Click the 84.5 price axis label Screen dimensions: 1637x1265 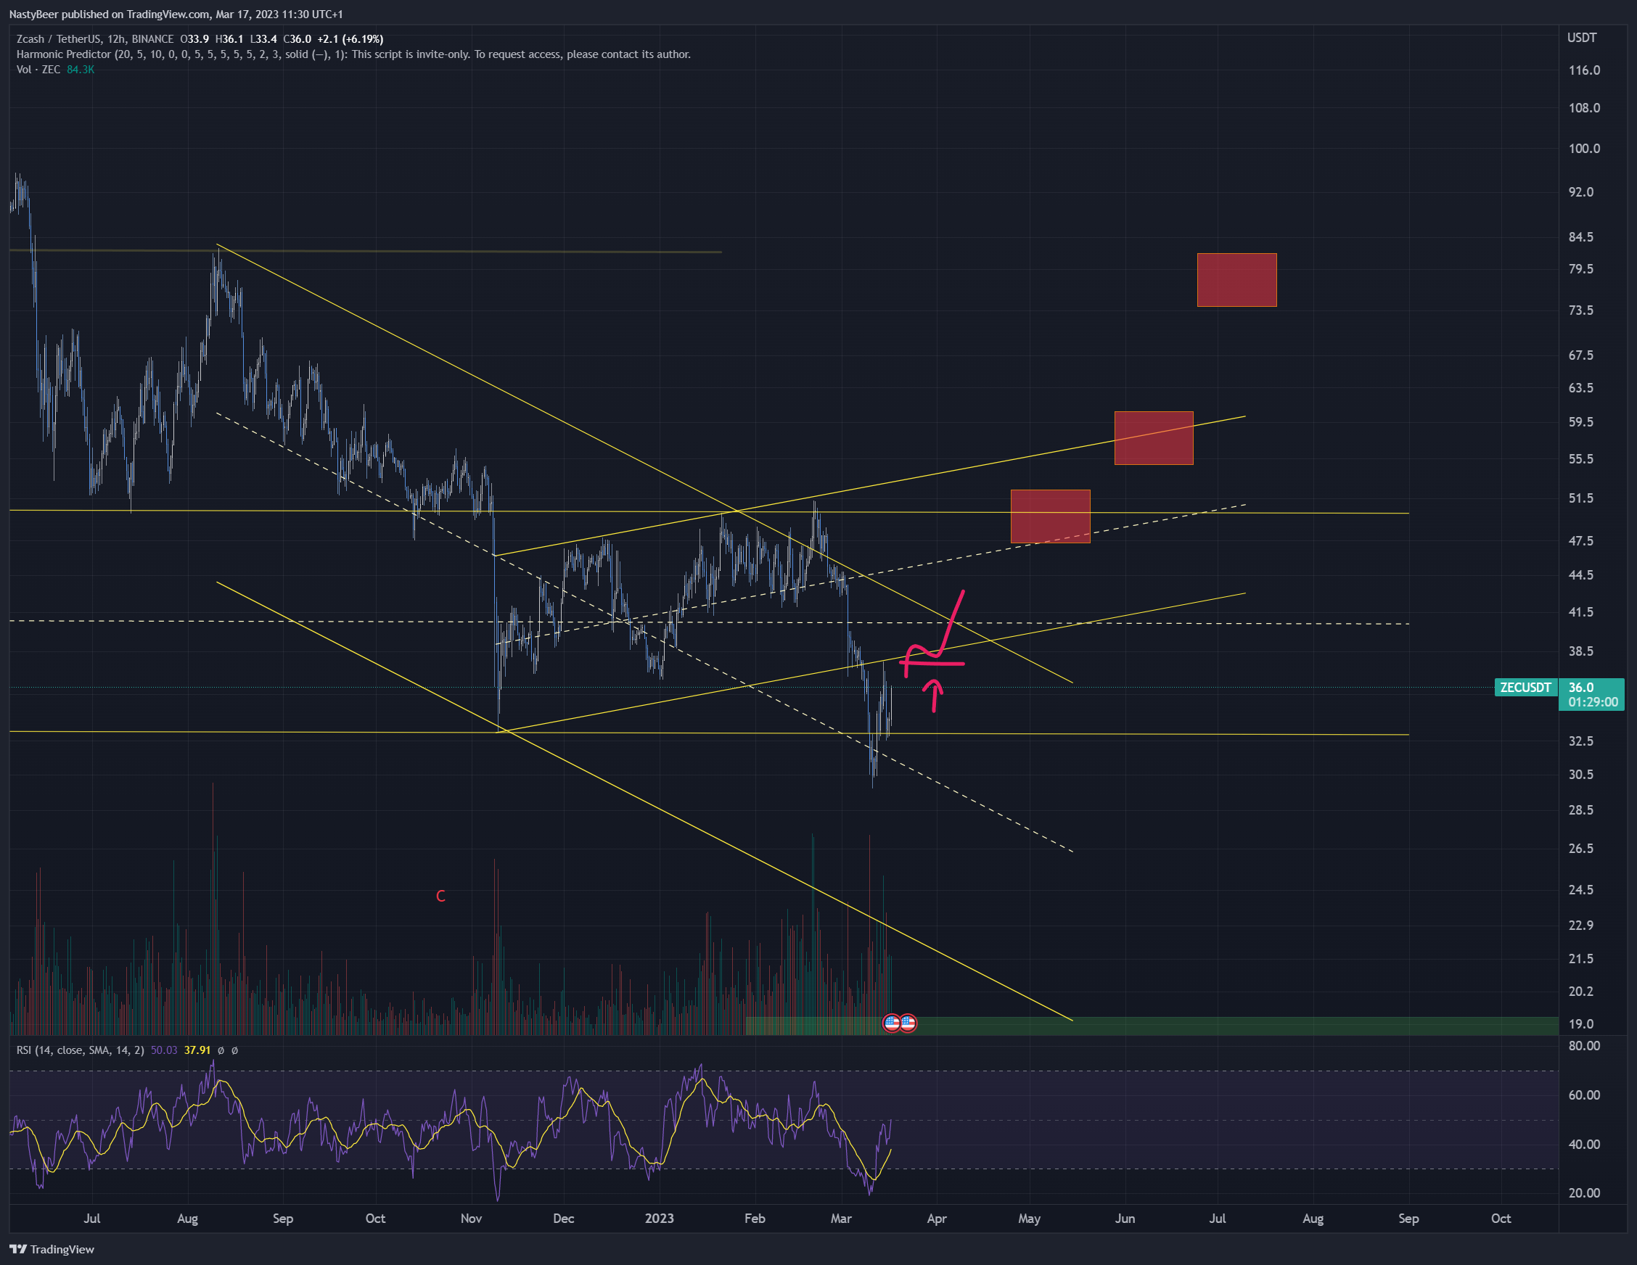[x=1581, y=236]
